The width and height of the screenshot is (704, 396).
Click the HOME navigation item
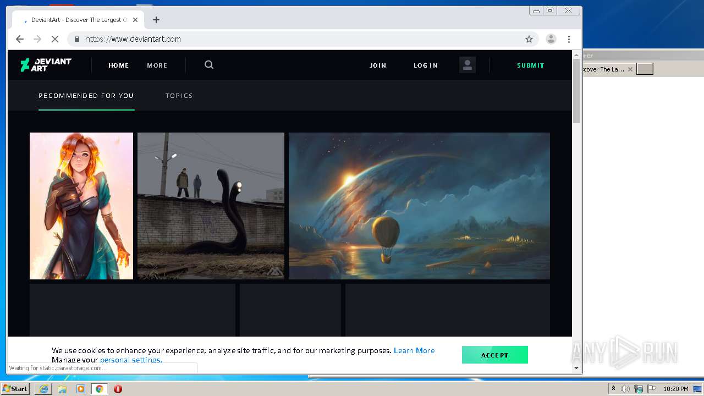pyautogui.click(x=118, y=65)
